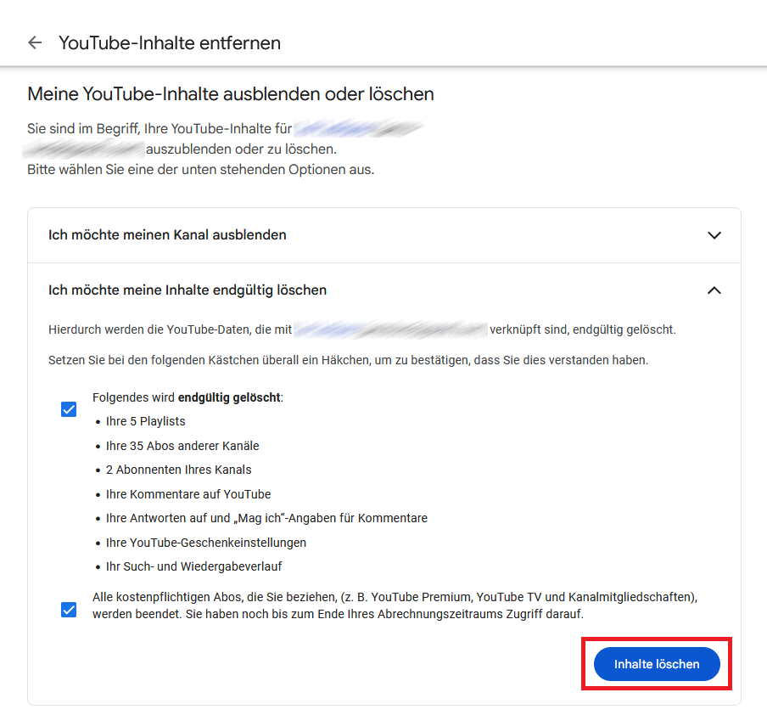This screenshot has height=715, width=767.
Task: Click the blurred account name in 'Hierdurch werden' sentence
Action: click(x=390, y=329)
